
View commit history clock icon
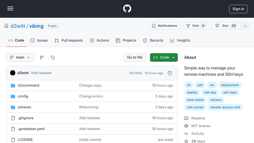(x=170, y=73)
